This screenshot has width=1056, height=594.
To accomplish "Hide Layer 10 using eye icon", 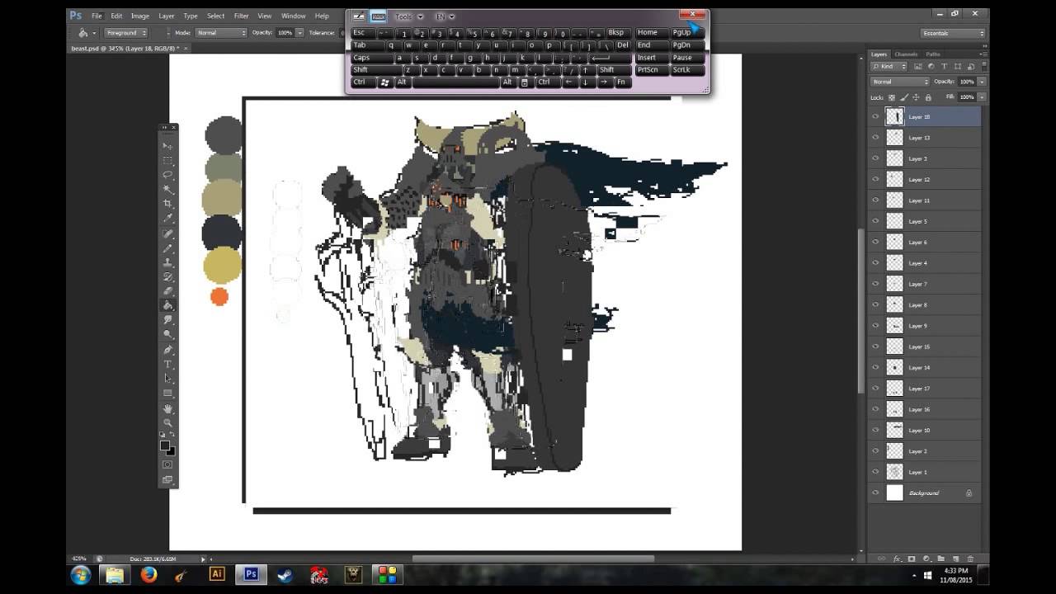I will click(x=875, y=430).
